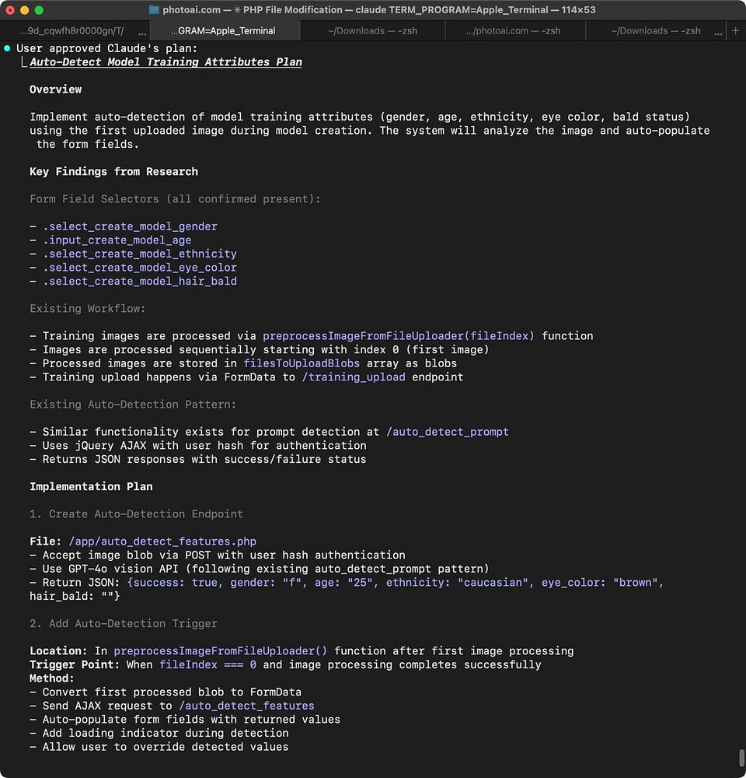746x778 pixels.
Task: Click '/app/auto_detect_features.php' file path
Action: [x=162, y=541]
